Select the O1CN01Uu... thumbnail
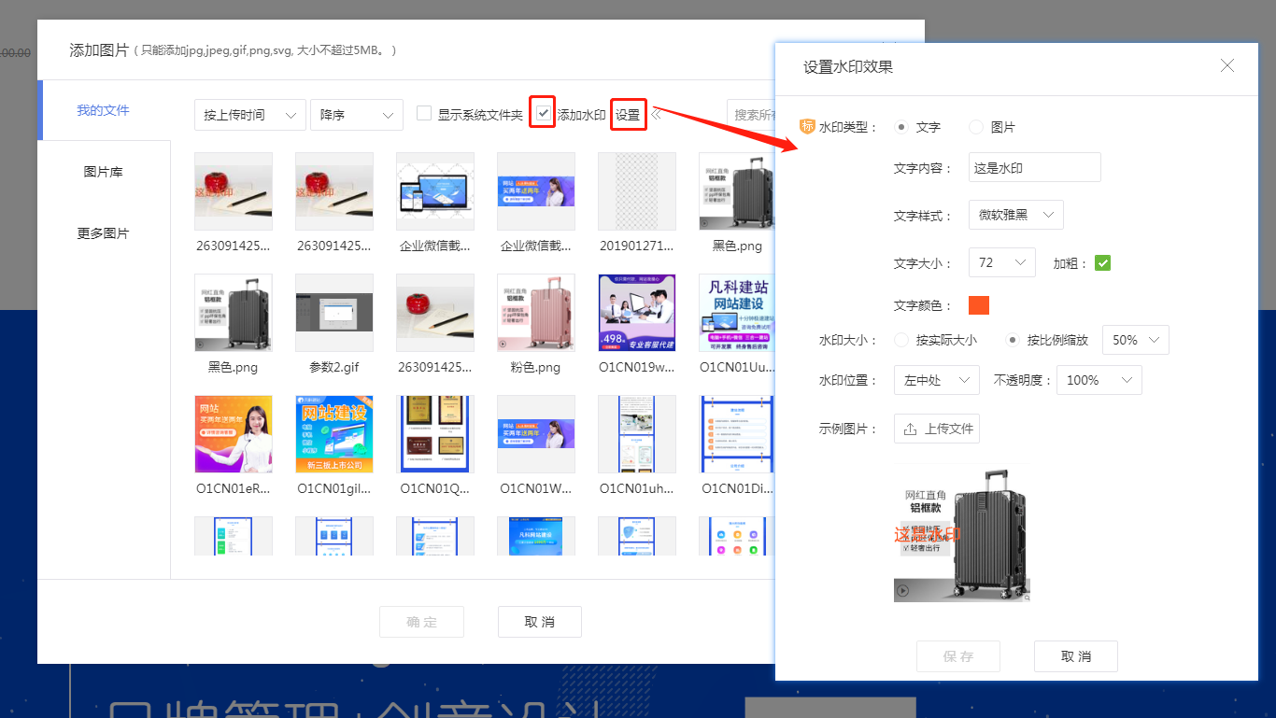Screen dimensions: 1276x718 (x=738, y=313)
